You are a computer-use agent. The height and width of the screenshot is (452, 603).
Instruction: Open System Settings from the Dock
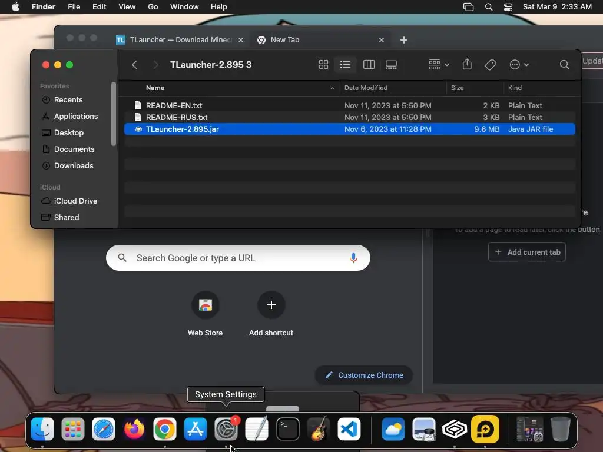(226, 429)
